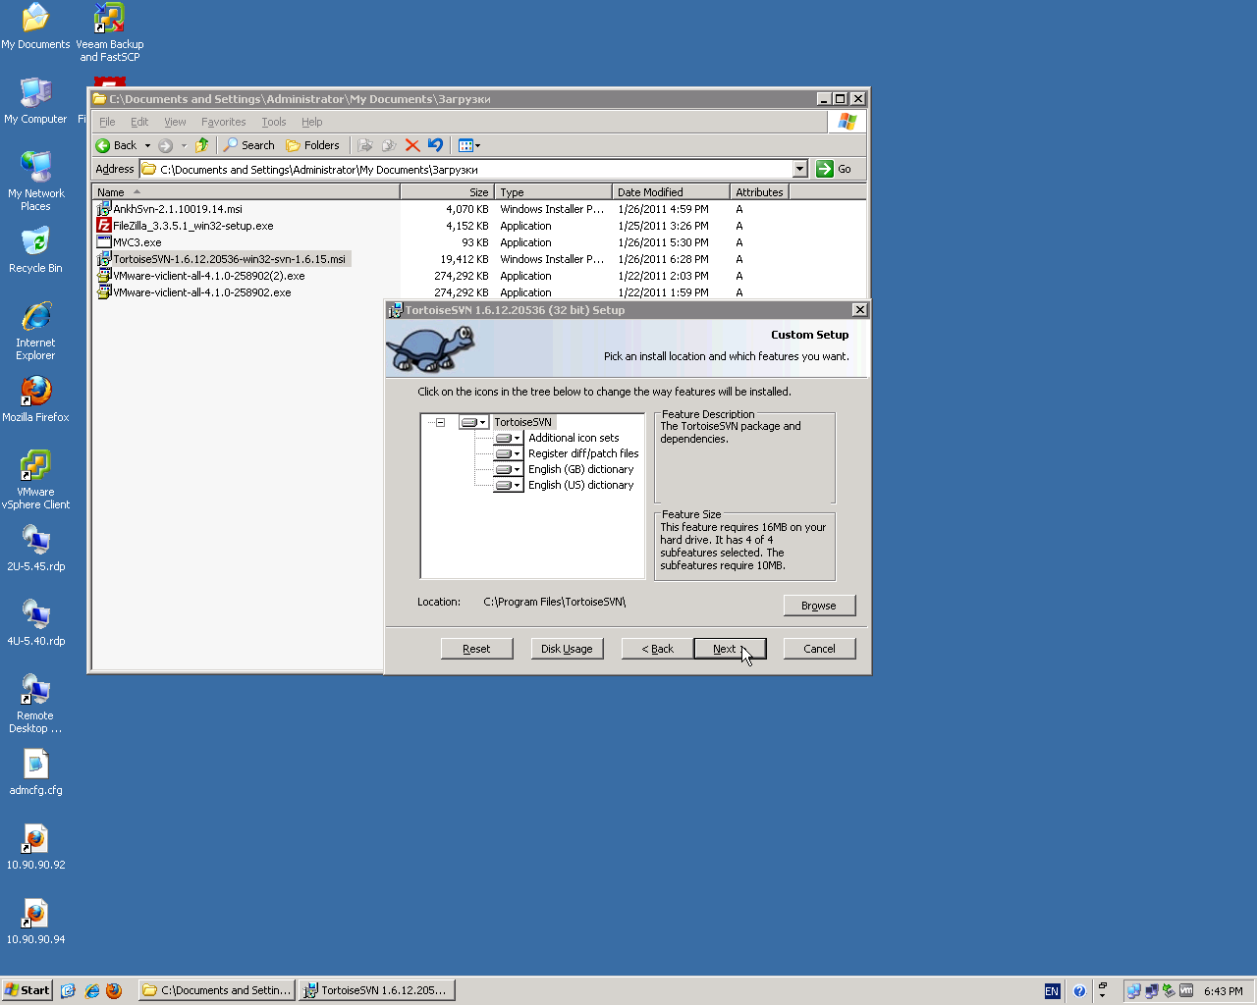Open the Edit menu in Explorer
The image size is (1257, 1005).
[x=139, y=122]
